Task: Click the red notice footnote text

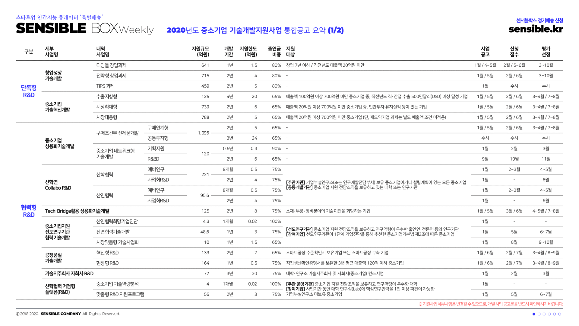Action: coord(491,304)
